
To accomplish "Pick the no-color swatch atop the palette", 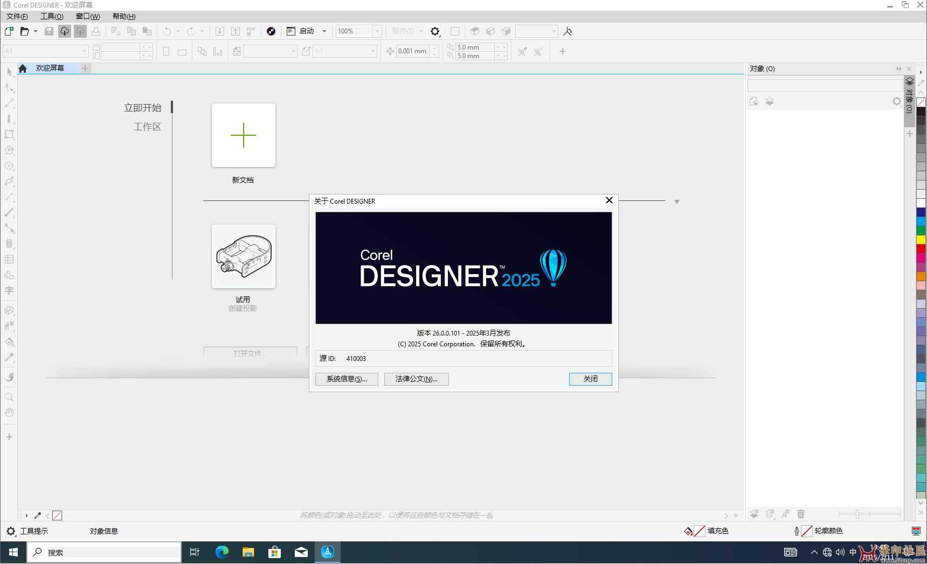I will pyautogui.click(x=921, y=102).
